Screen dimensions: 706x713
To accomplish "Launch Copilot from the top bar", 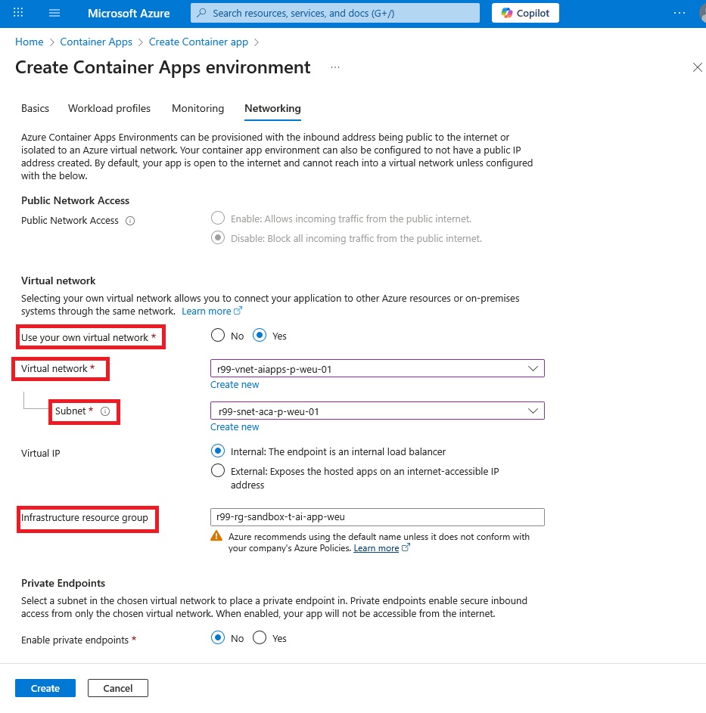I will pos(525,13).
